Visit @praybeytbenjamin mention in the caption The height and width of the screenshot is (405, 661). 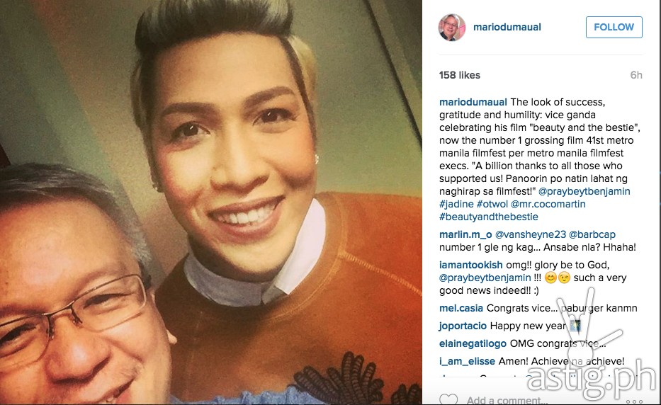pos(584,191)
